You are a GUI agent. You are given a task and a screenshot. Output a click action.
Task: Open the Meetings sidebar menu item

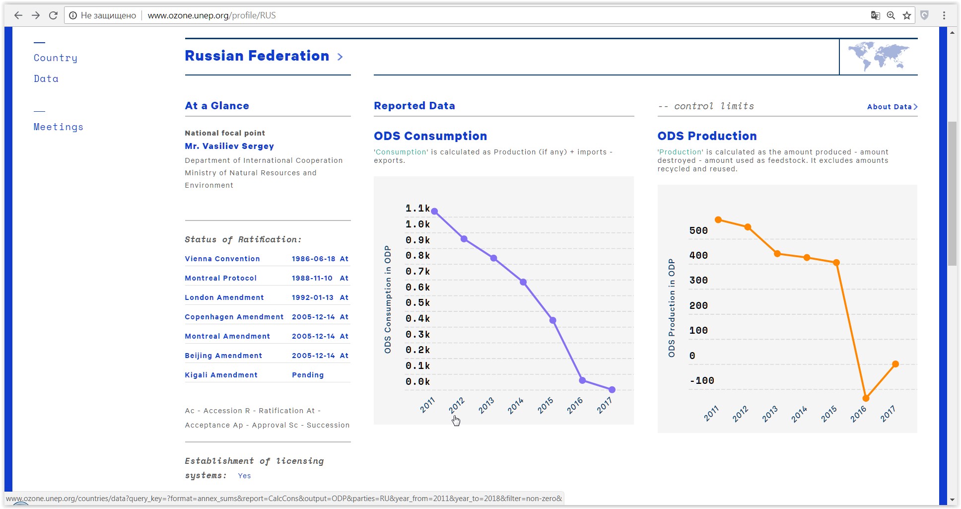pos(59,127)
